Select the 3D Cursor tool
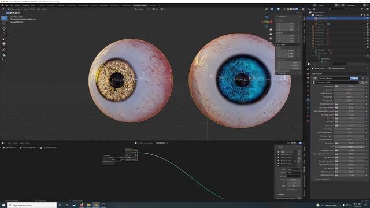 pos(4,23)
